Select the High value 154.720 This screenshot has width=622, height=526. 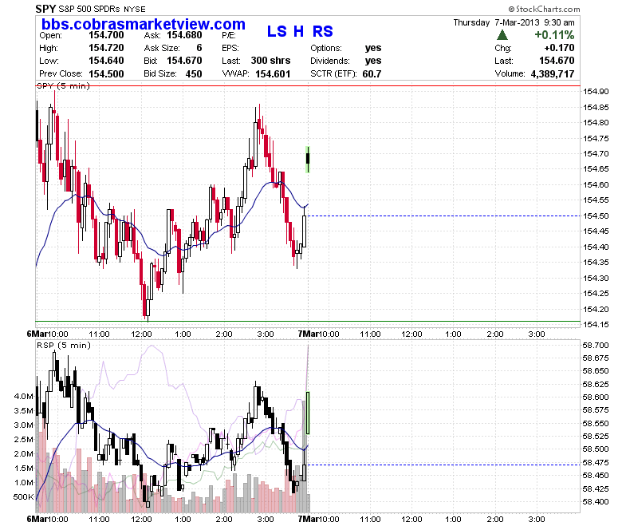tap(106, 48)
